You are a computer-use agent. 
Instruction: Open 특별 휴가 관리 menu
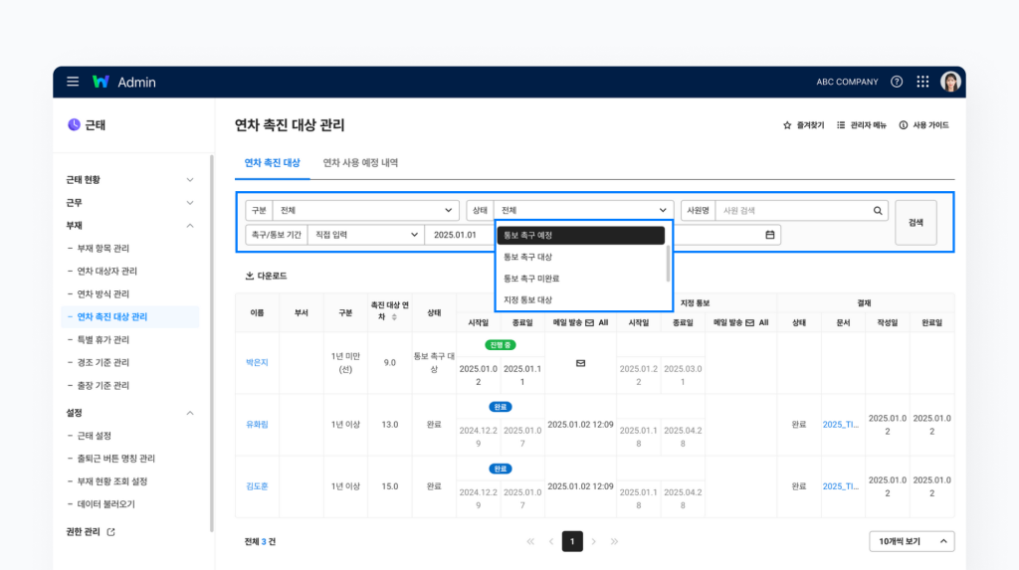tap(103, 340)
